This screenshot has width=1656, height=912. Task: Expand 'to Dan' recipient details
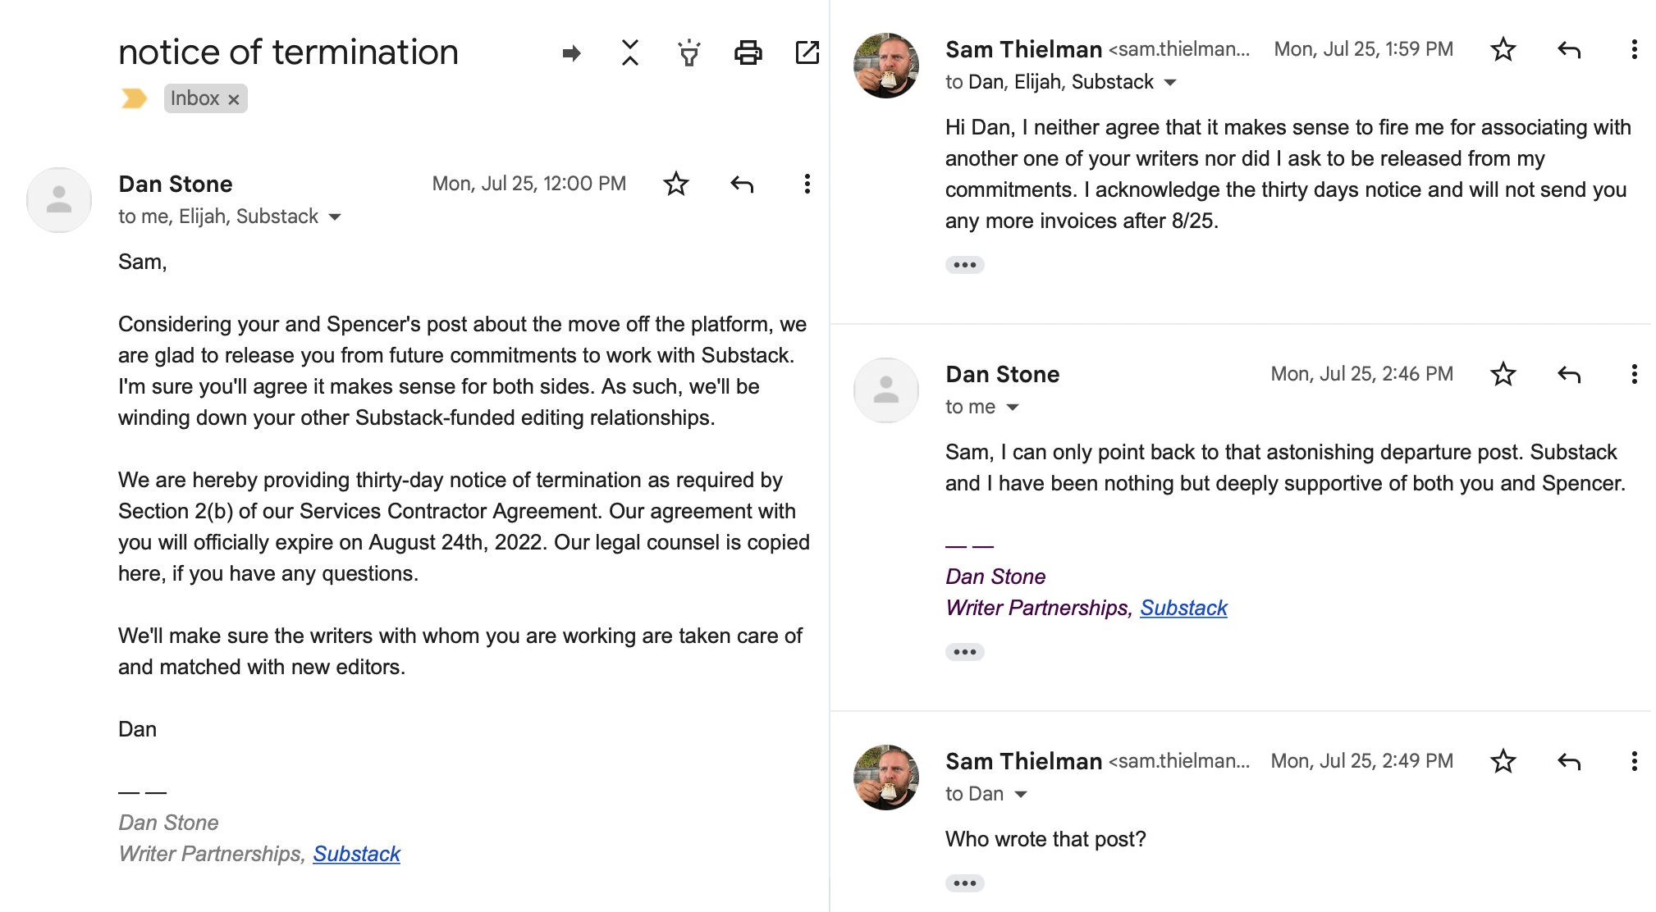(1020, 794)
